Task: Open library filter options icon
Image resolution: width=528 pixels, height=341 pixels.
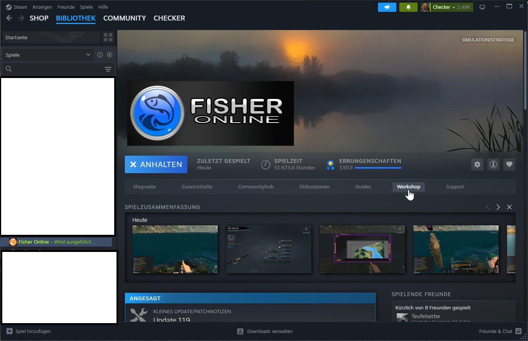Action: pyautogui.click(x=108, y=69)
